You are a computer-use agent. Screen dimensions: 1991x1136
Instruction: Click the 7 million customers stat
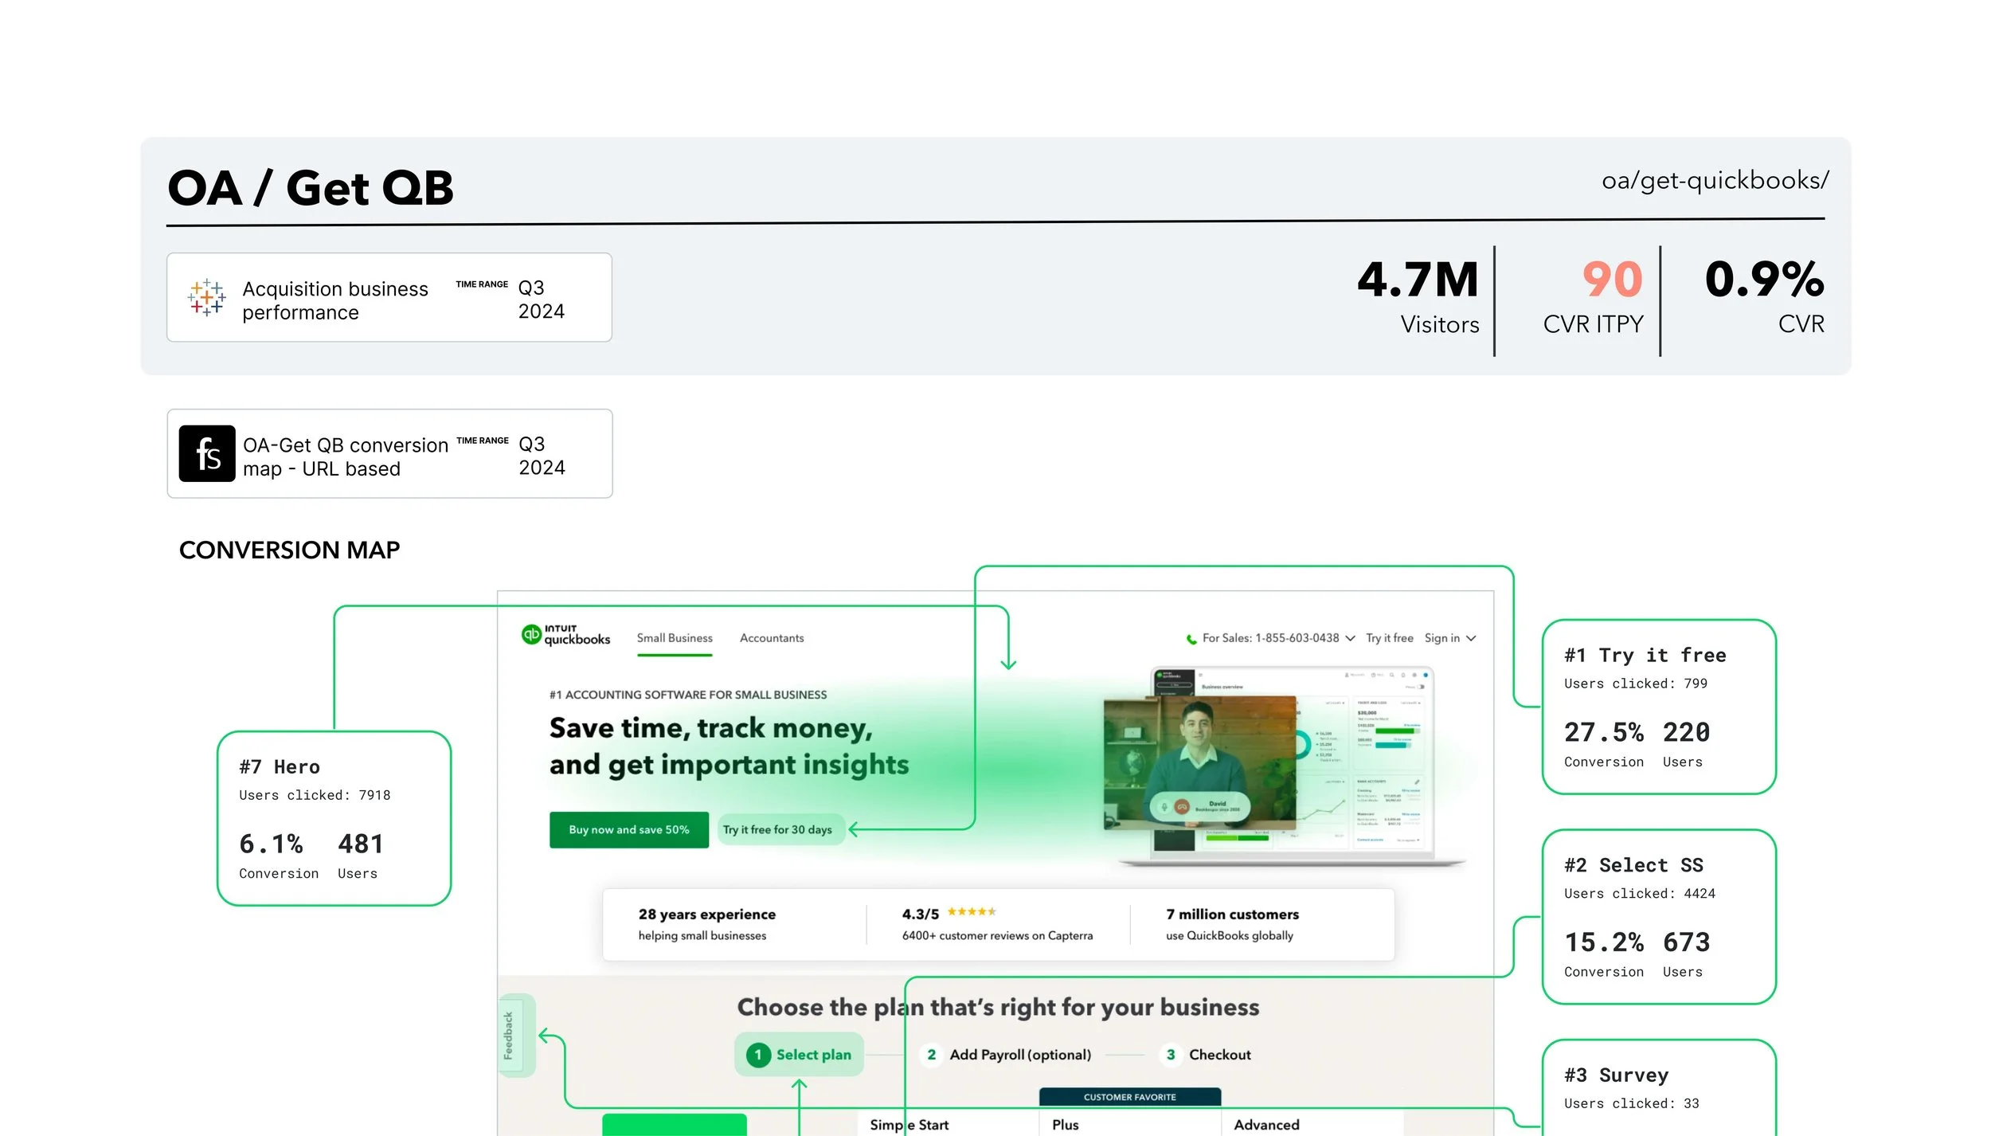[1232, 924]
